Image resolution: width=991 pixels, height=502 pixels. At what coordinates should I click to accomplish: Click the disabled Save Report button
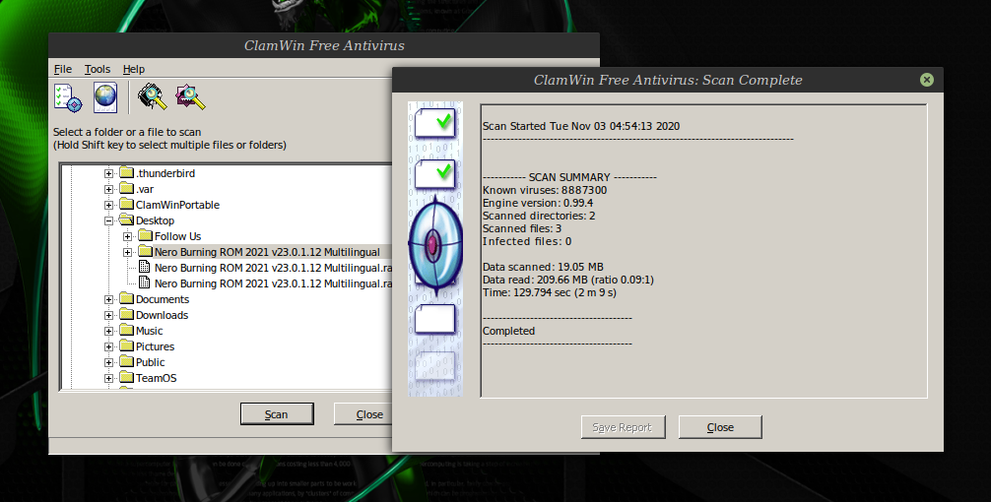(624, 427)
